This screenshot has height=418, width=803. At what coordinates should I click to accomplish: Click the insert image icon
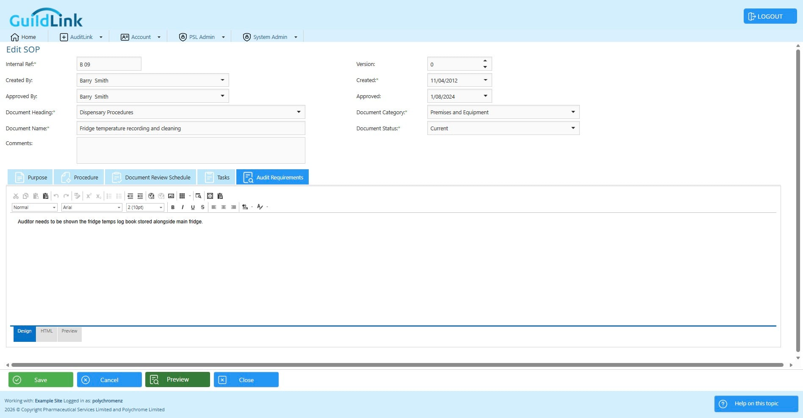pyautogui.click(x=171, y=196)
